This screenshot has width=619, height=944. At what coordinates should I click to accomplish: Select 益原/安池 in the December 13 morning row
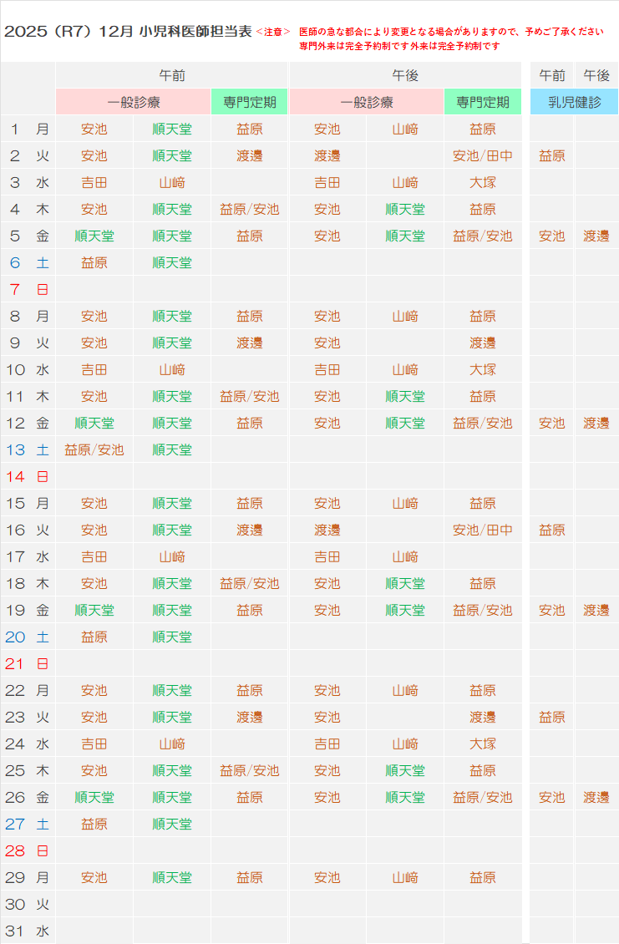(x=94, y=449)
